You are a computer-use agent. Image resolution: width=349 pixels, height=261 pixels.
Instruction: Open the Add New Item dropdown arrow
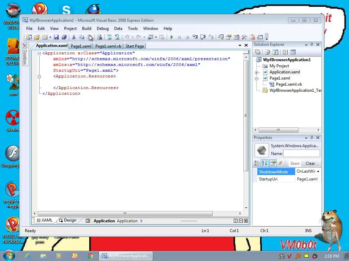50,37
